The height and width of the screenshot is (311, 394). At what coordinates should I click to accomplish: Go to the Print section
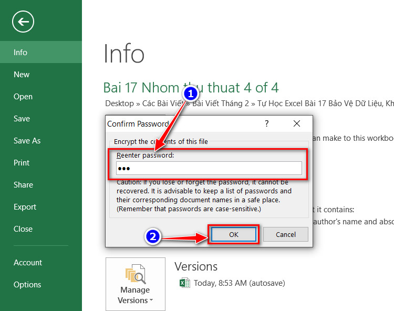[x=40, y=163]
